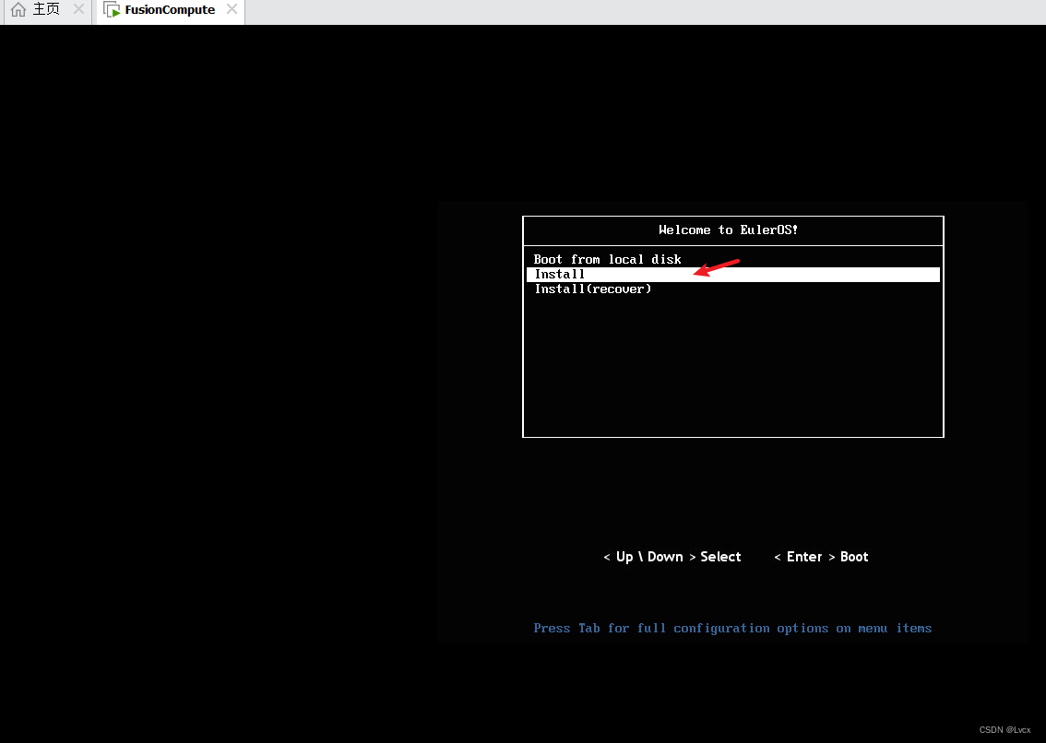Select the highlighted 'Install' boot entry

[733, 274]
